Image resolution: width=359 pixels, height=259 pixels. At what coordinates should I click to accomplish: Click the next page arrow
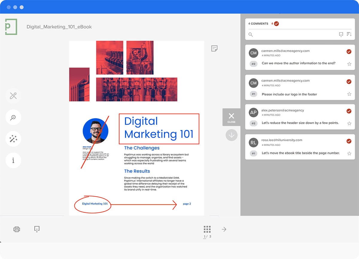(x=224, y=229)
